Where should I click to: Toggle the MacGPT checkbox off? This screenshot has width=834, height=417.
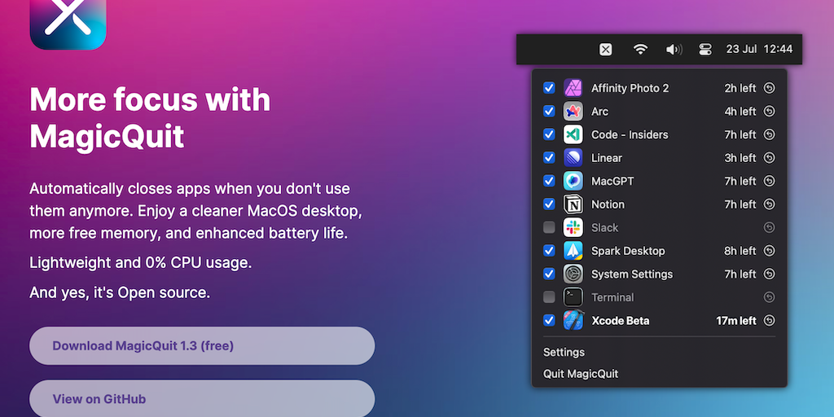click(549, 181)
